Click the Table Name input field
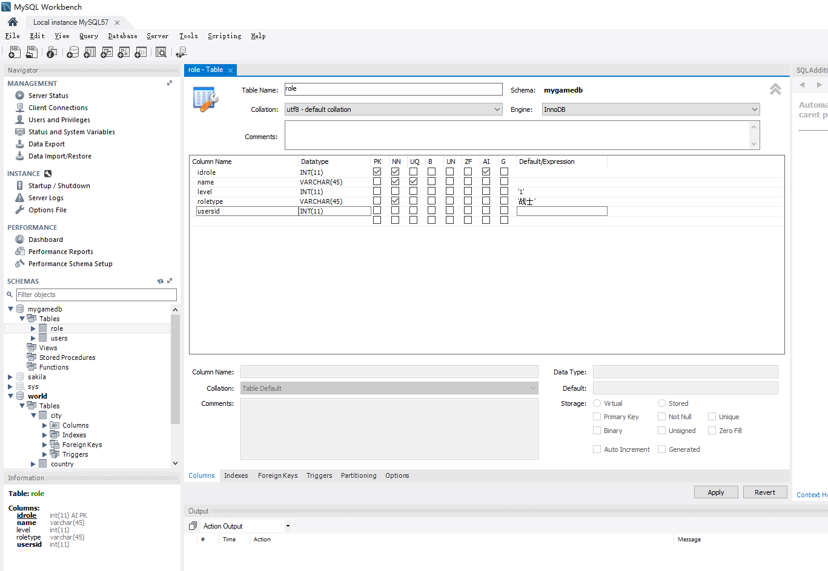 pos(393,89)
